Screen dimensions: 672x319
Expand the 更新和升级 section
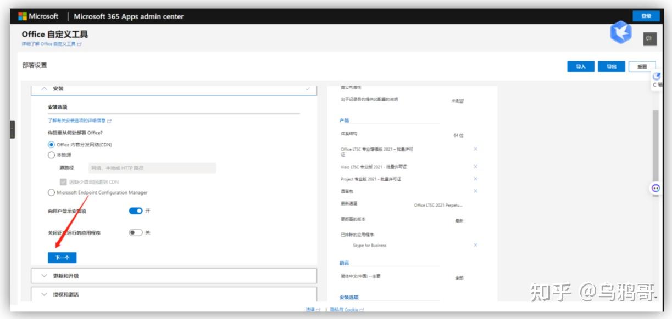(x=174, y=276)
